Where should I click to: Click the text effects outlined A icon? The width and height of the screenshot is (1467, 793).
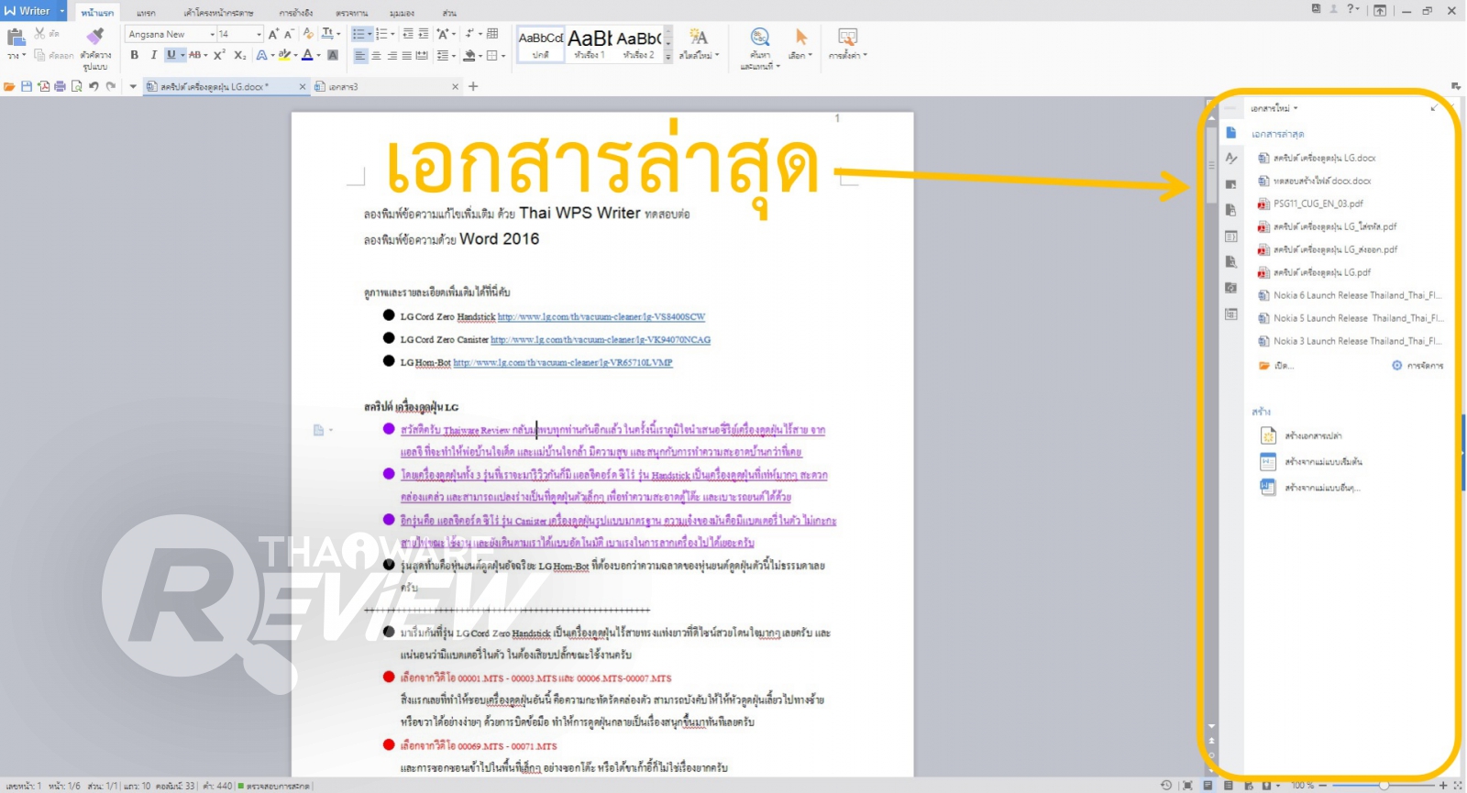[261, 55]
